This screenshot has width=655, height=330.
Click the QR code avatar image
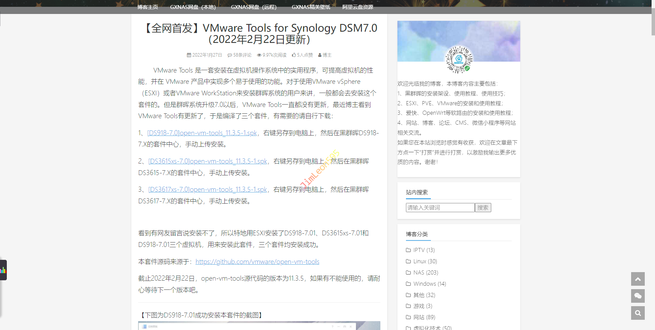click(x=458, y=60)
